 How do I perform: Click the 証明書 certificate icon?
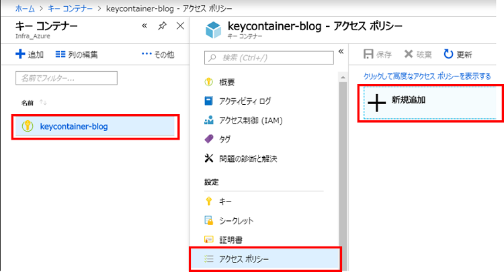pyautogui.click(x=208, y=240)
